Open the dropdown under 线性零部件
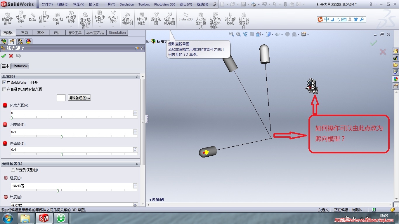 click(44, 27)
